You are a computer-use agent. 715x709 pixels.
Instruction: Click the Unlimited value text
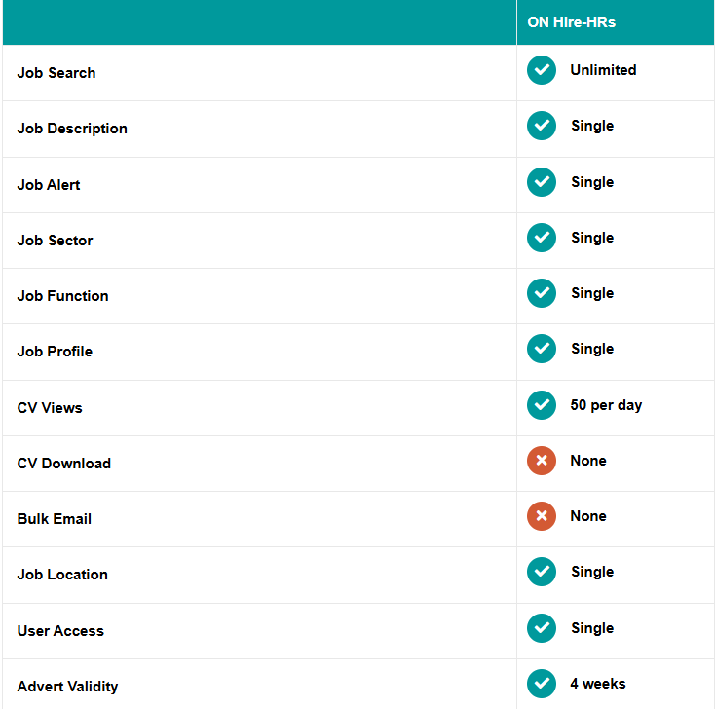[x=603, y=70]
